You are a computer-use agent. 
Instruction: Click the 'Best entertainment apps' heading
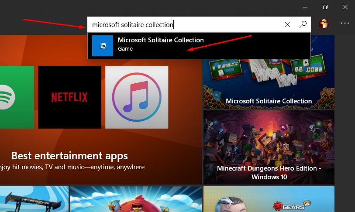(69, 156)
